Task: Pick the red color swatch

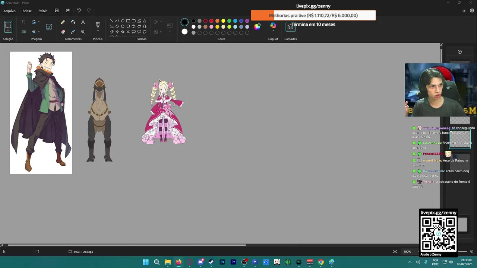Action: pyautogui.click(x=211, y=21)
